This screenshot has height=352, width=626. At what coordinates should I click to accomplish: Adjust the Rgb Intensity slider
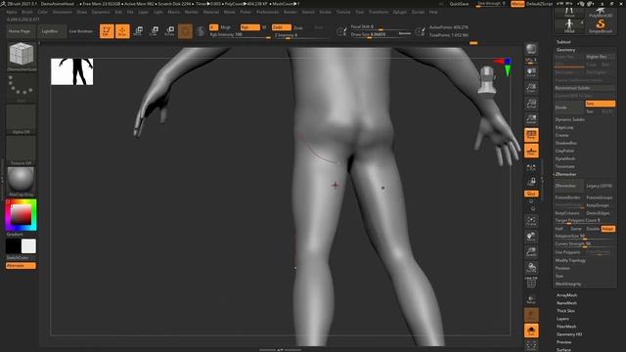point(241,35)
